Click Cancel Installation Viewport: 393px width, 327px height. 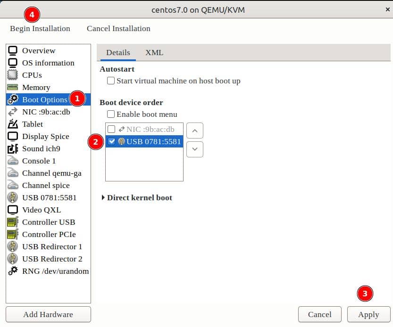(118, 29)
